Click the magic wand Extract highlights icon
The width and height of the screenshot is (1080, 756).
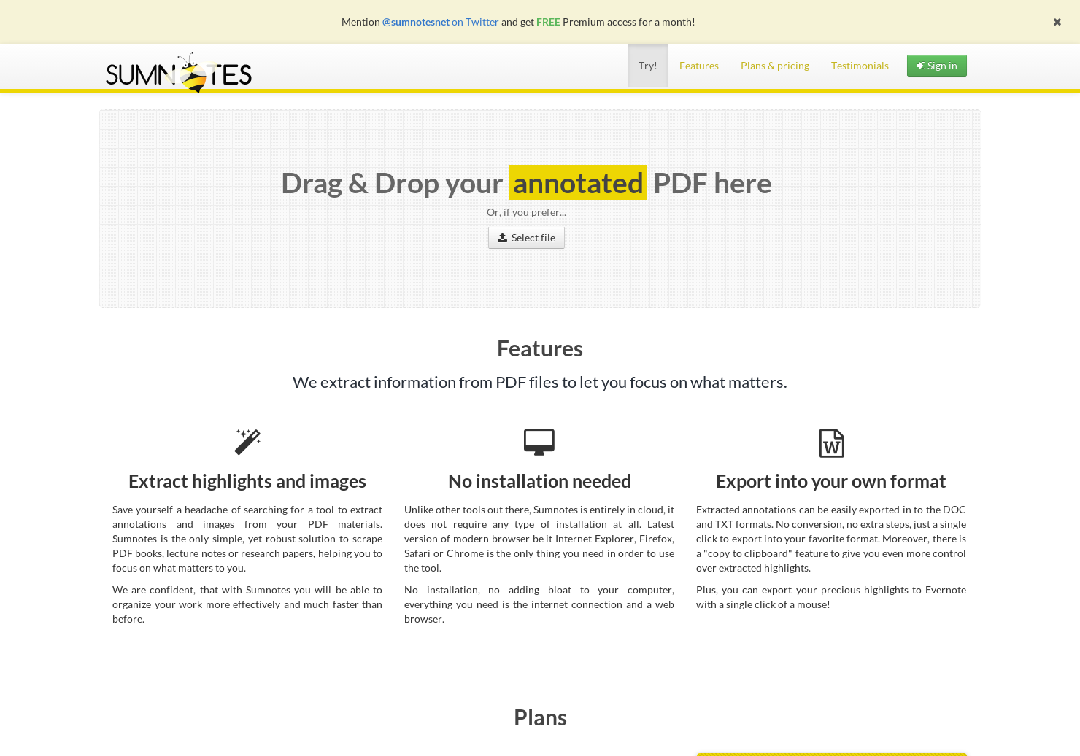pos(247,441)
